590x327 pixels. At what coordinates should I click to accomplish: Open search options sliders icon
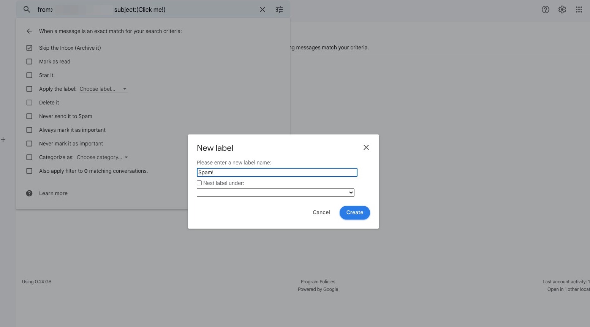279,9
